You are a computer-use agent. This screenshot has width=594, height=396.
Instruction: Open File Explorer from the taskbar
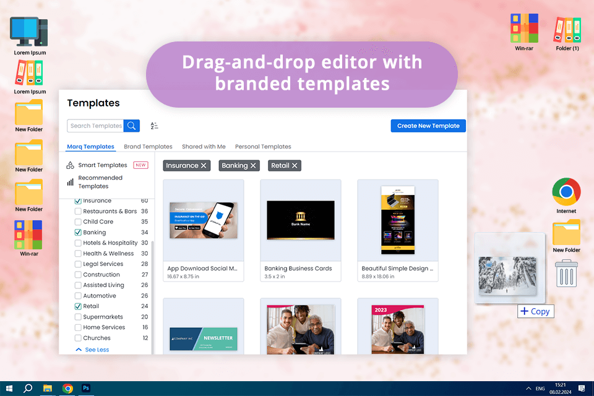click(x=48, y=389)
